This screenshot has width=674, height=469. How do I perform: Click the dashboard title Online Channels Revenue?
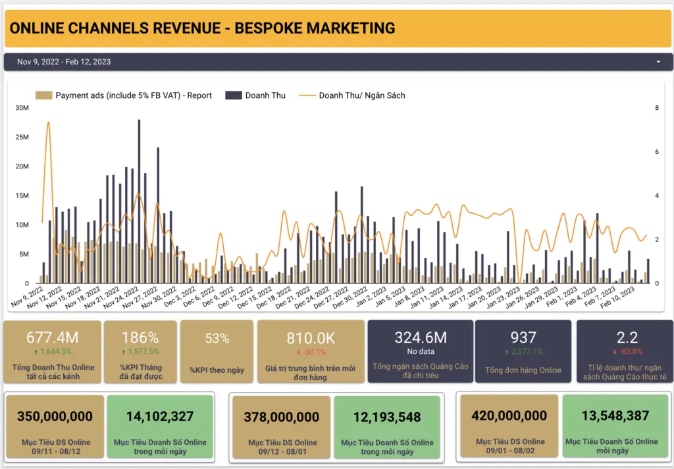click(203, 28)
